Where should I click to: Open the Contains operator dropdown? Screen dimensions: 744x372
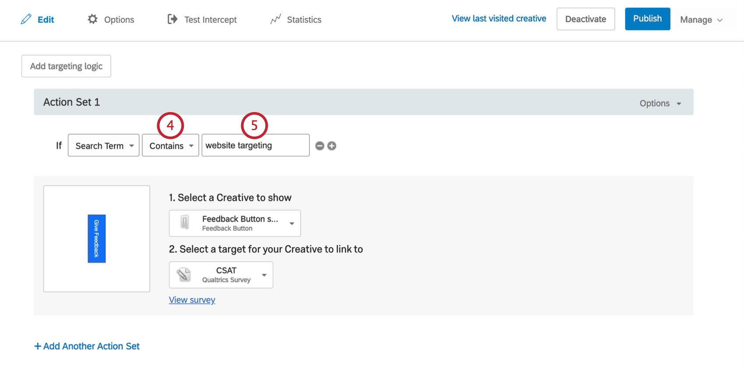click(x=171, y=146)
